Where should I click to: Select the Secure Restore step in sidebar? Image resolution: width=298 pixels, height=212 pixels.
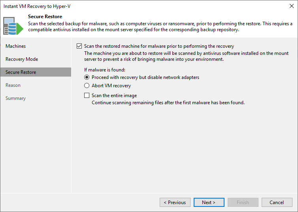pos(36,72)
